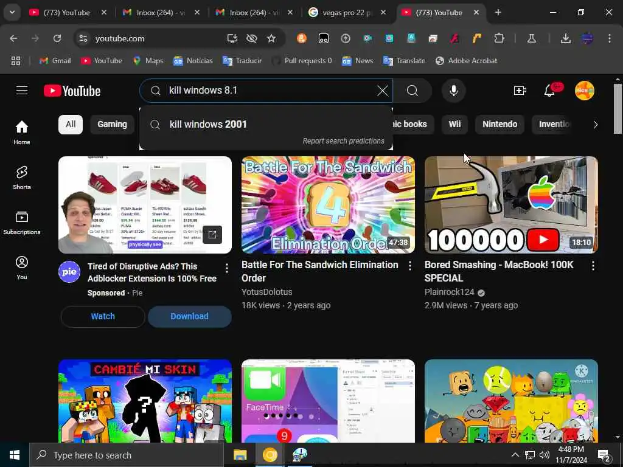Bookmark this page with the star icon
This screenshot has height=467, width=623.
click(x=271, y=38)
